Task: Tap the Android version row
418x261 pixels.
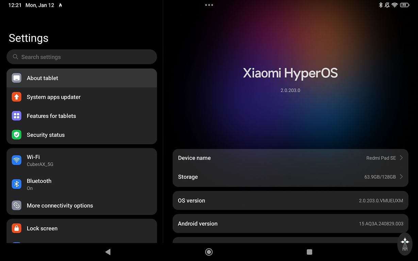Action: pyautogui.click(x=290, y=224)
